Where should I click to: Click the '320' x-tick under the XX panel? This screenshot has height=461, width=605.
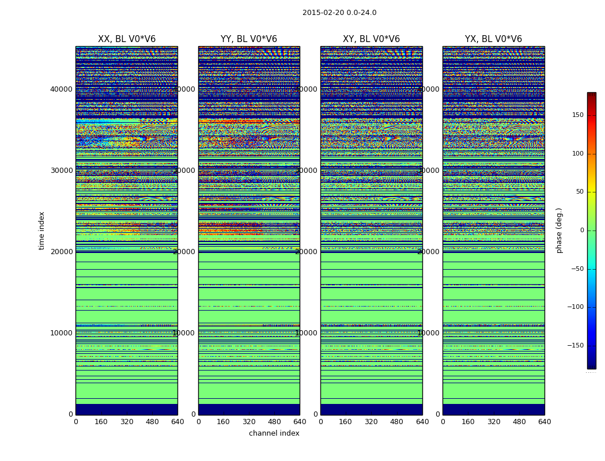pos(127,422)
